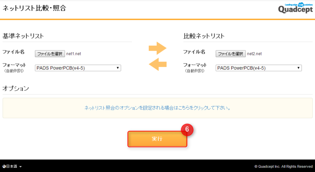Open the 基準ネットリスト format dropdown
This screenshot has height=172, width=315.
[78, 68]
